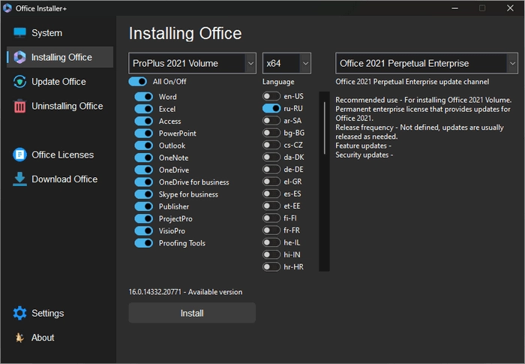Click the Download Office arrow icon
525x364 pixels.
[x=19, y=179]
